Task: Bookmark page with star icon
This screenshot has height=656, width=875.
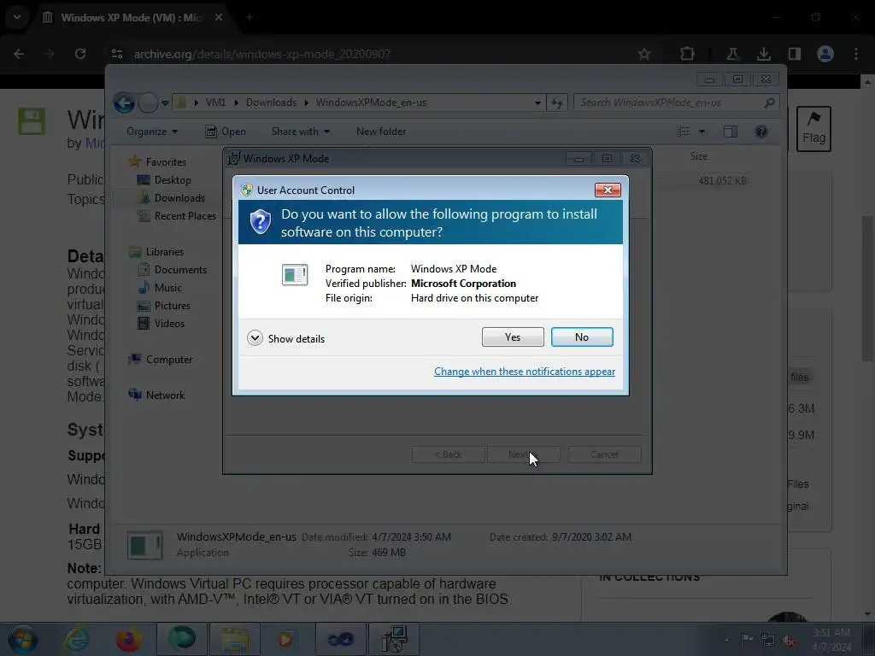Action: tap(644, 54)
